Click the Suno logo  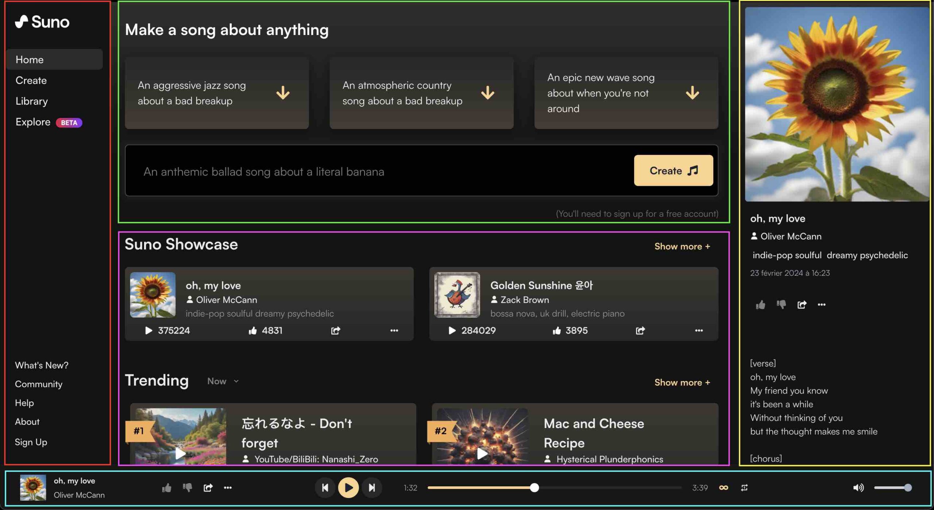point(42,22)
